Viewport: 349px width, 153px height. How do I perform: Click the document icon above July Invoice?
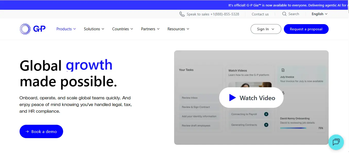(283, 70)
